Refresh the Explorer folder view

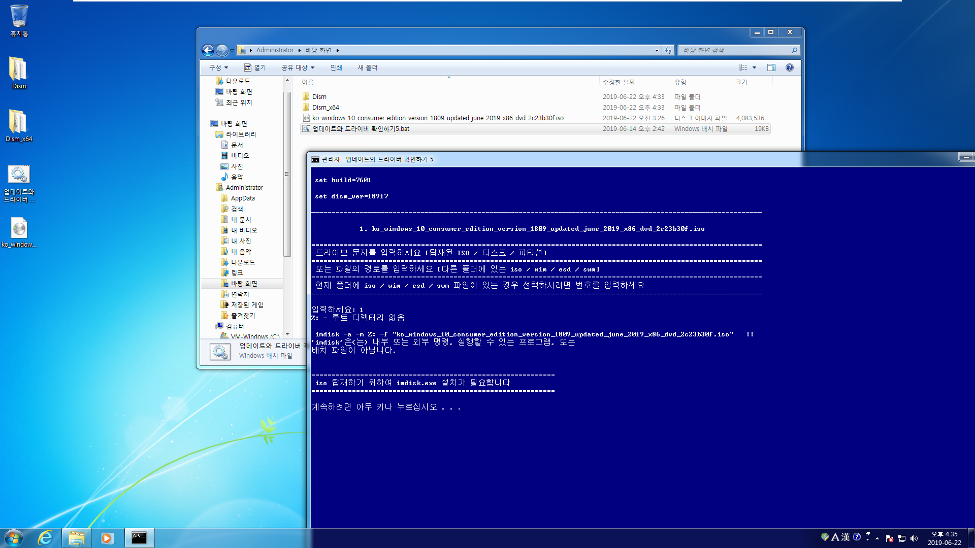[x=668, y=50]
